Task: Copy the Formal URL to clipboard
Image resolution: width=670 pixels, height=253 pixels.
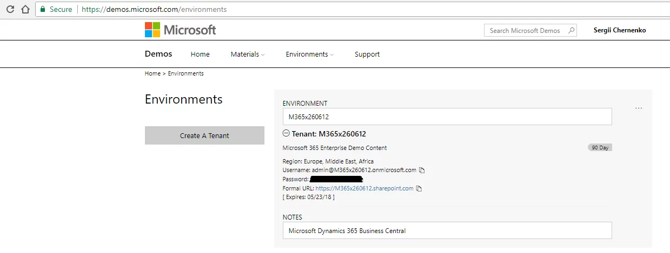Action: [419, 189]
